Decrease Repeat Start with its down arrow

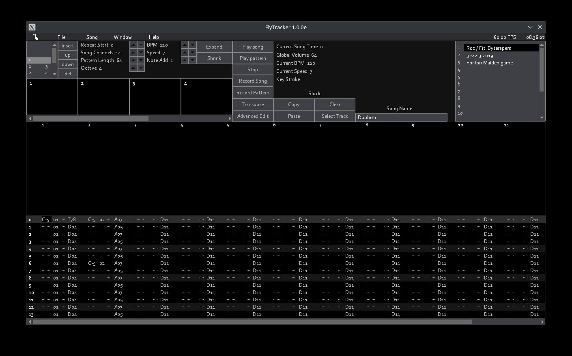point(141,45)
